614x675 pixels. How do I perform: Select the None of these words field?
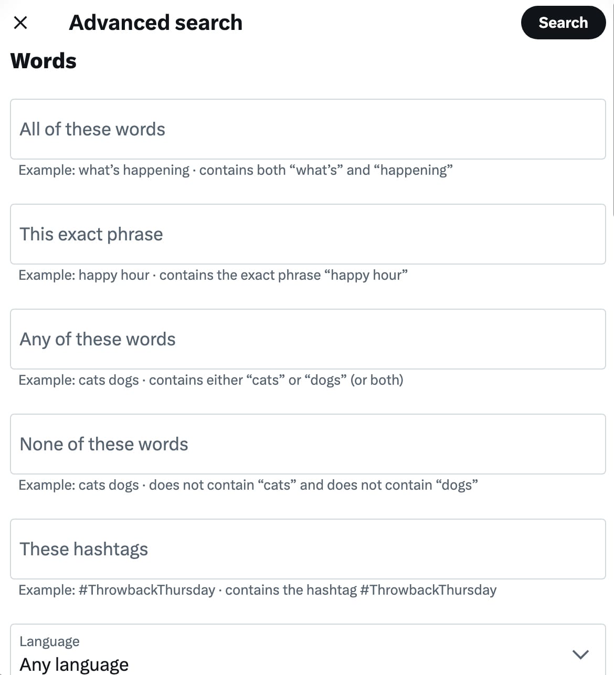point(307,444)
